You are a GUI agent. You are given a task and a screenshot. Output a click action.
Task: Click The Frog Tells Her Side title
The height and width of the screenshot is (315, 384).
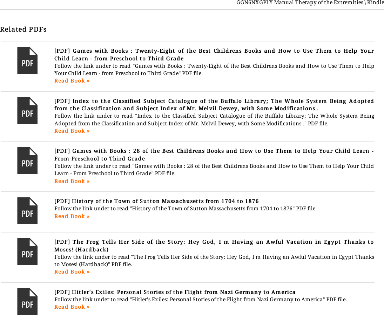coord(214,245)
